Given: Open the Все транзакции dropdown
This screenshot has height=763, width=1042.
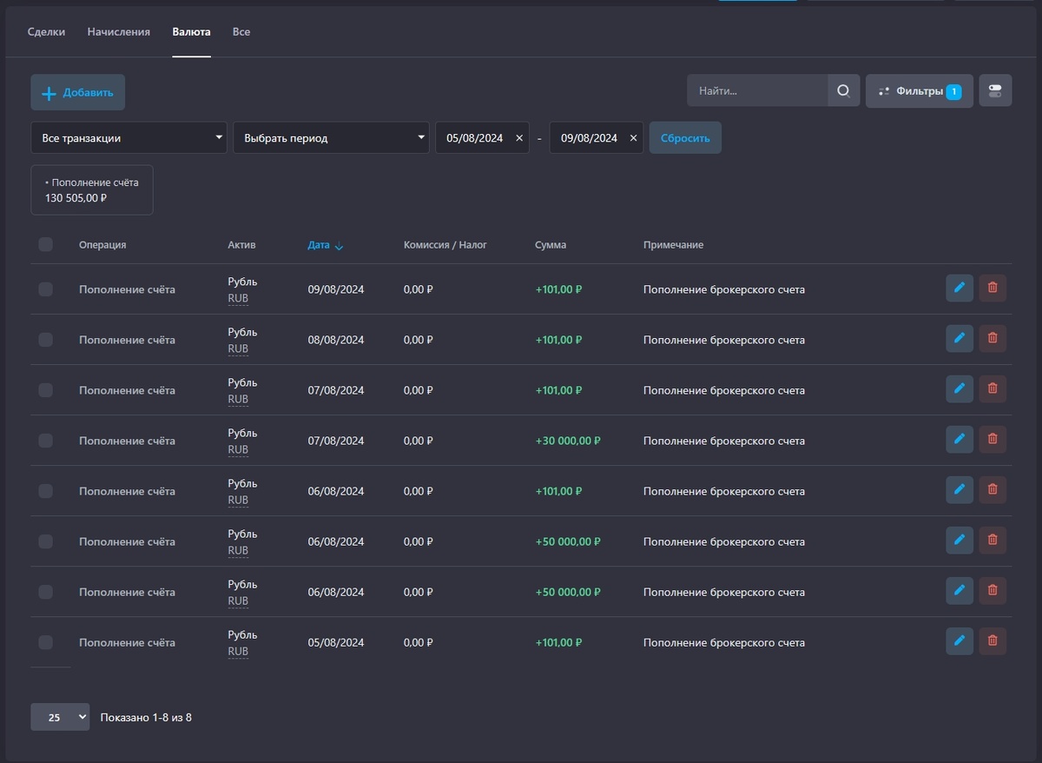Looking at the screenshot, I should (x=129, y=137).
